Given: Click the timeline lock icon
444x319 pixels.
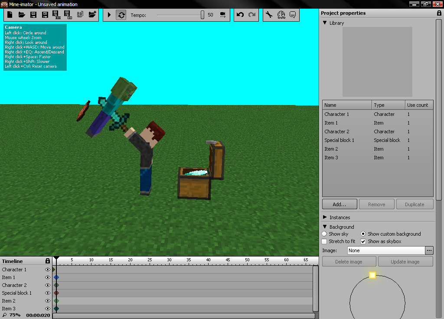Looking at the screenshot, I should [x=48, y=261].
